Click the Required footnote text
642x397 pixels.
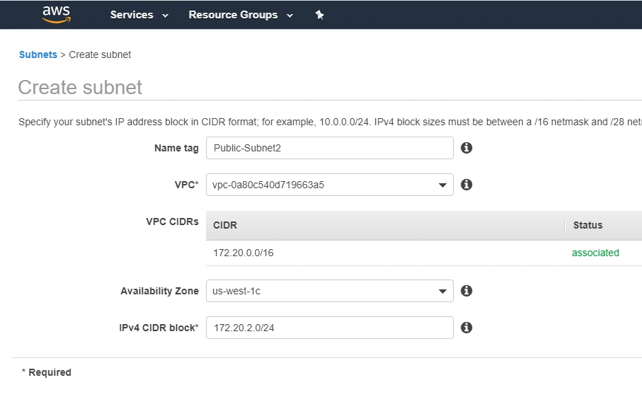click(x=47, y=372)
